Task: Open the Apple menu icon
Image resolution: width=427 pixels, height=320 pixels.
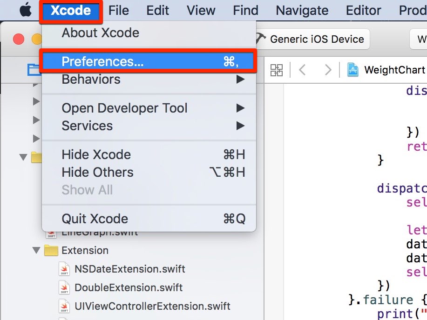Action: 26,10
